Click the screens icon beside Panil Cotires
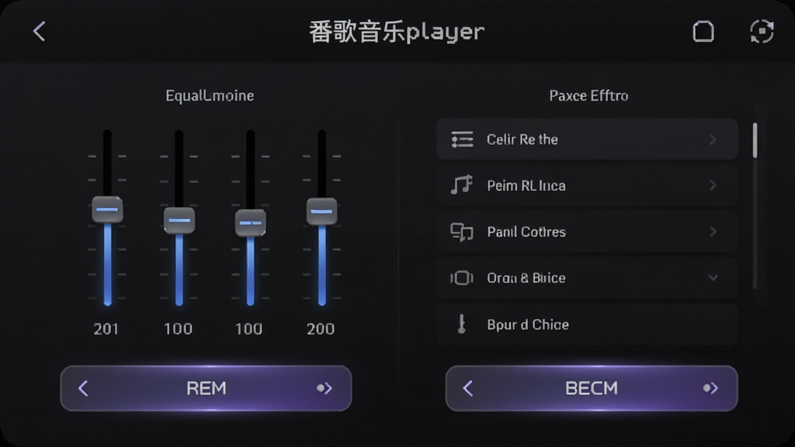This screenshot has width=795, height=447. [x=461, y=232]
